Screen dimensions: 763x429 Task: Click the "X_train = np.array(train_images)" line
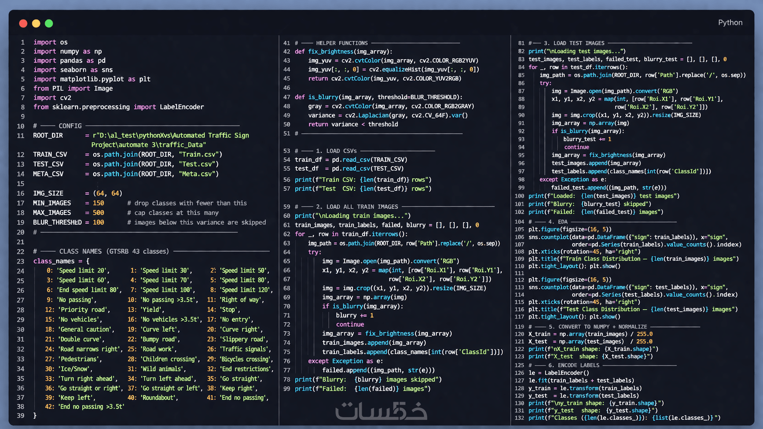[590, 334]
